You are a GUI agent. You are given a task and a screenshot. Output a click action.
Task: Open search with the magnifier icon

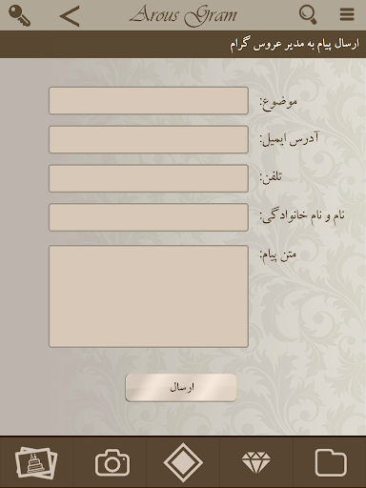coord(308,14)
